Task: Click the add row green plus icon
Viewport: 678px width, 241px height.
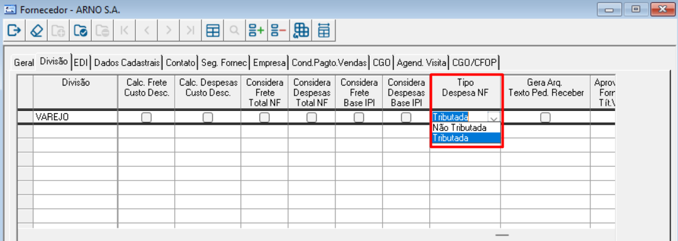Action: [256, 31]
